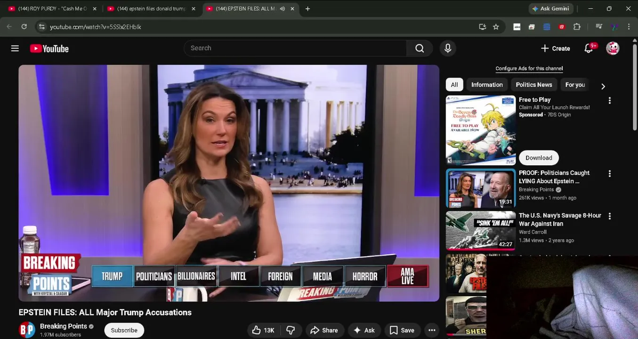Image resolution: width=638 pixels, height=339 pixels.
Task: Open options for PROOF: Politicians Caught video
Action: tap(610, 174)
